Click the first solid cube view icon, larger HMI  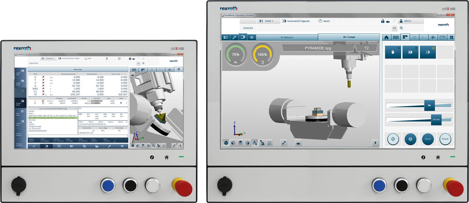[226, 143]
